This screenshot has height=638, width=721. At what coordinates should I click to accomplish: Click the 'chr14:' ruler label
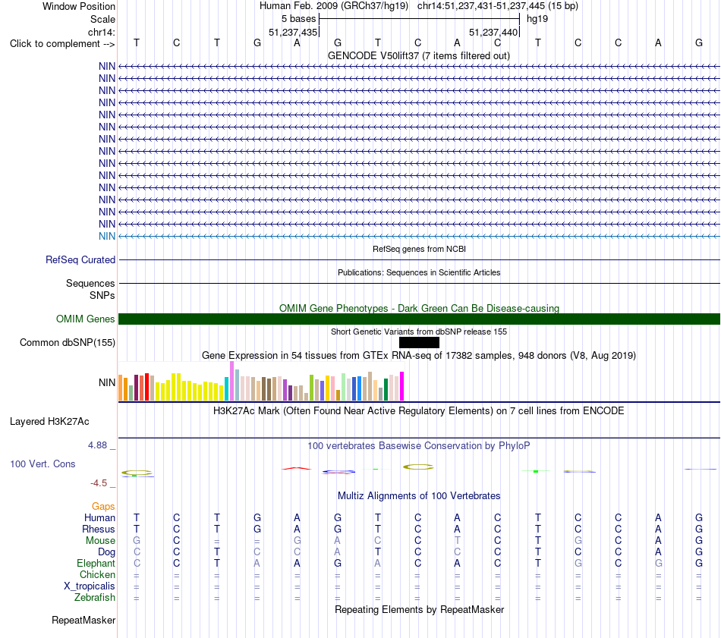point(101,32)
